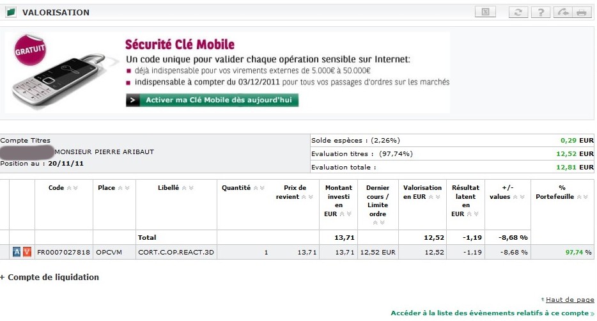Viewport: 597px width, 321px height.
Task: Sort Place column descending
Action: (x=127, y=188)
